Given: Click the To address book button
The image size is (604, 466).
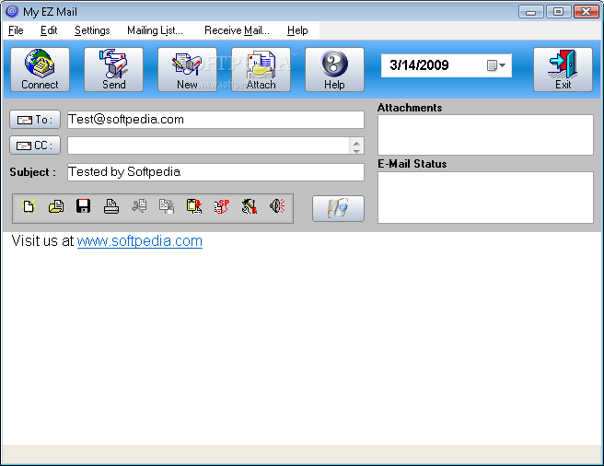Looking at the screenshot, I should pyautogui.click(x=35, y=120).
